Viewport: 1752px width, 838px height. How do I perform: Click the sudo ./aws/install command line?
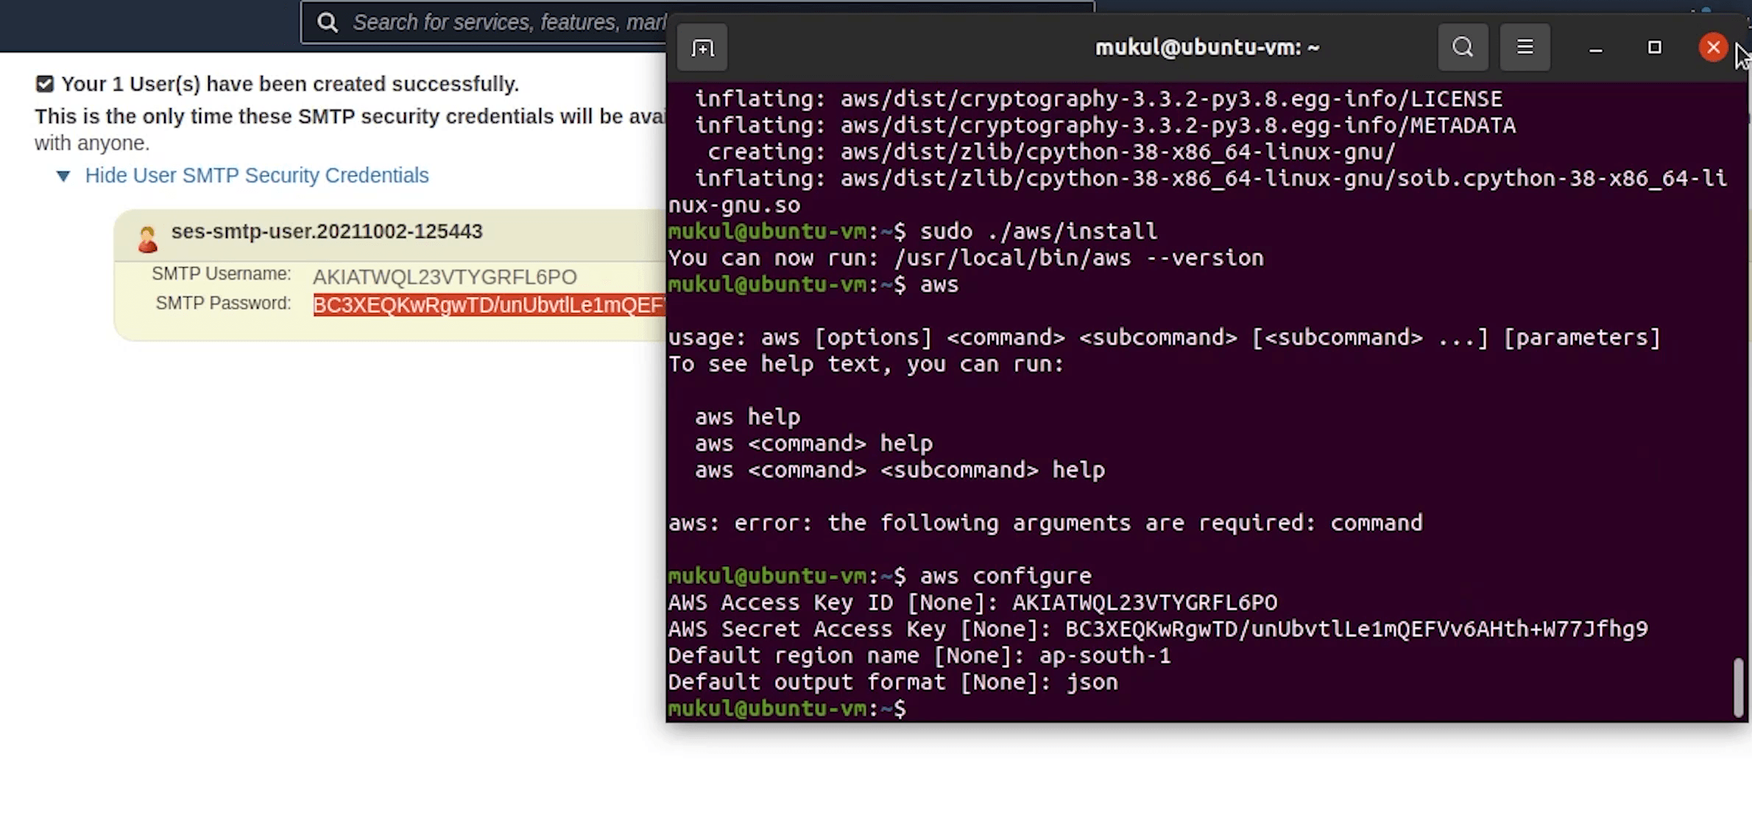coord(1038,231)
